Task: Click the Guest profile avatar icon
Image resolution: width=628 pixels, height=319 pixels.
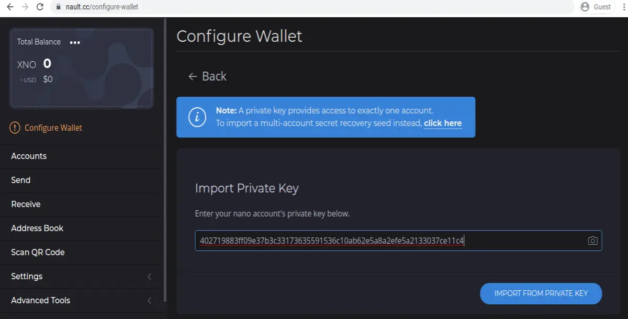Action: tap(585, 7)
